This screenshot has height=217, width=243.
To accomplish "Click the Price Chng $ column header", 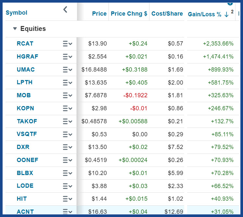I will 129,14.
